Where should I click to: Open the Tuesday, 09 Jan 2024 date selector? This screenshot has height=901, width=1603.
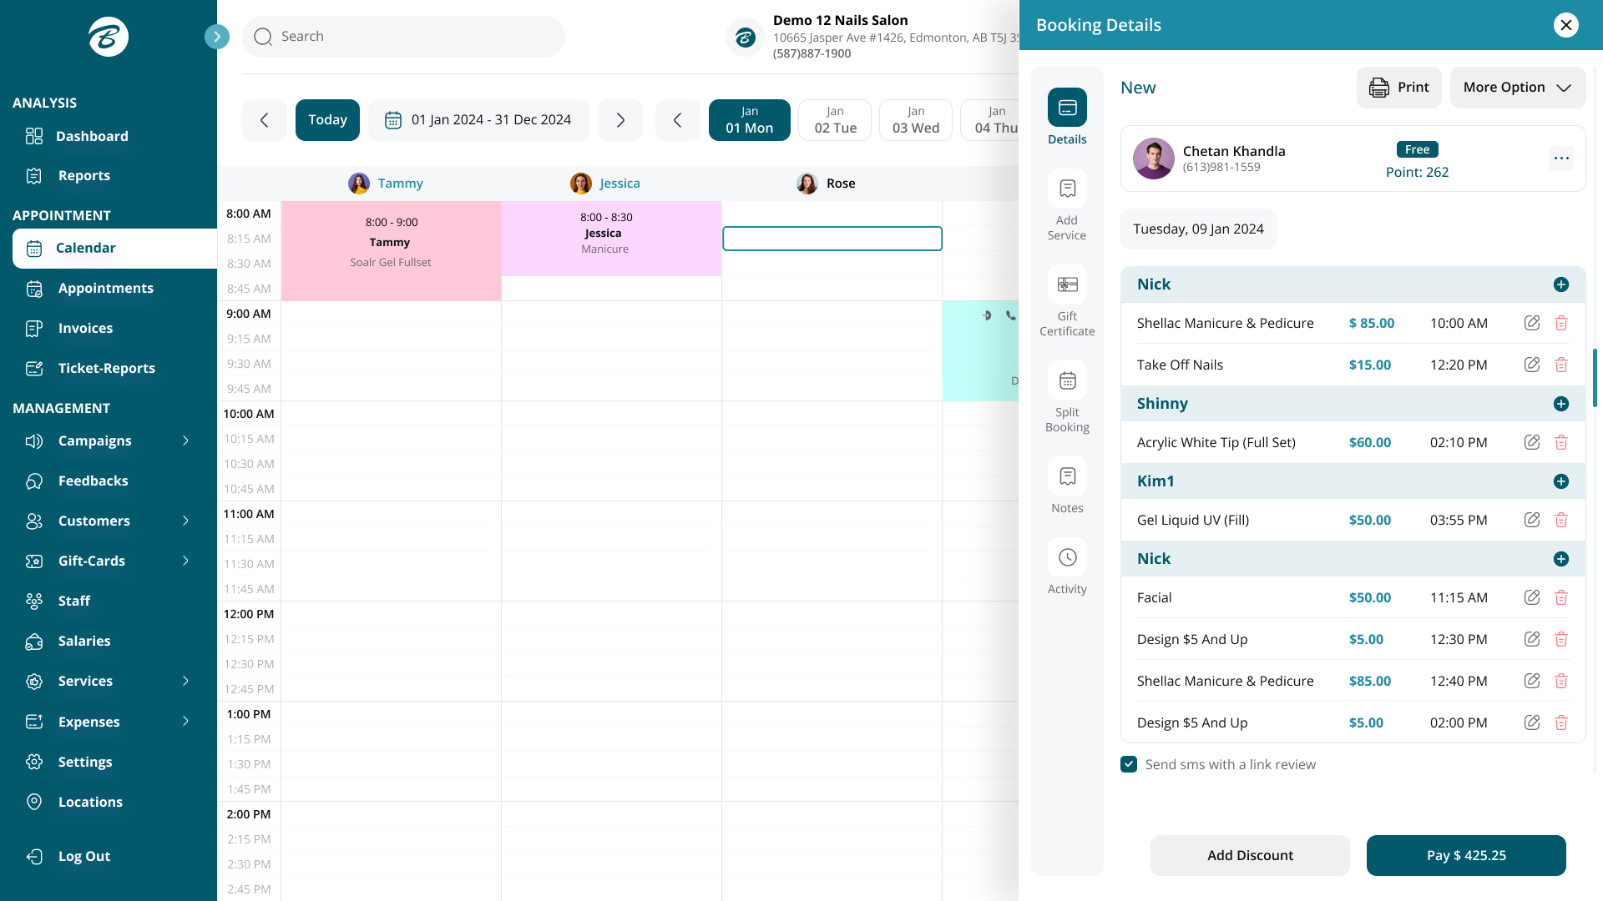[x=1198, y=229]
